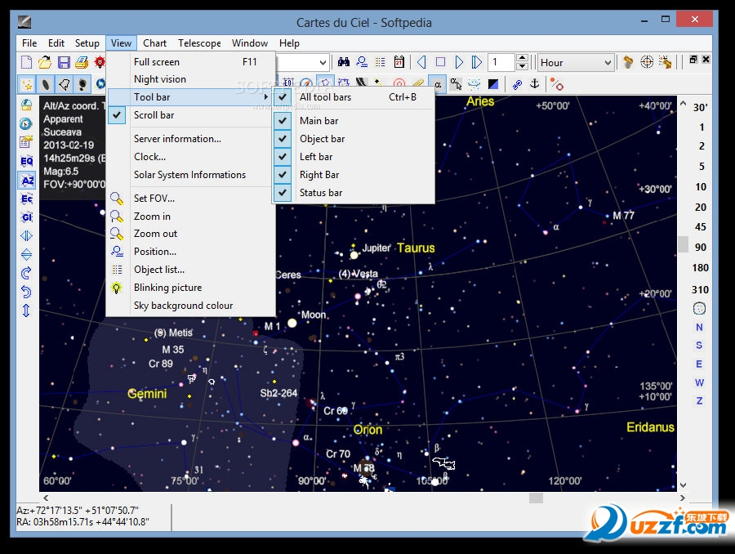Click the telescope connect icon
The image size is (735, 554).
pos(628,62)
